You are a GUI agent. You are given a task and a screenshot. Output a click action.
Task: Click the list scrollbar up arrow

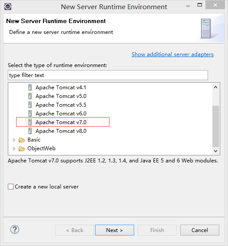(x=216, y=87)
